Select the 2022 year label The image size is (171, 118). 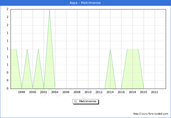[x=154, y=92]
